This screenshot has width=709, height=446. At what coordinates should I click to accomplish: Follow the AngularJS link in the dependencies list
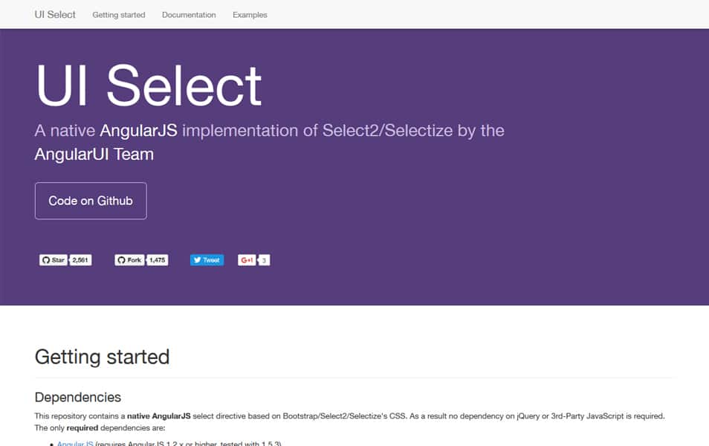(x=75, y=443)
